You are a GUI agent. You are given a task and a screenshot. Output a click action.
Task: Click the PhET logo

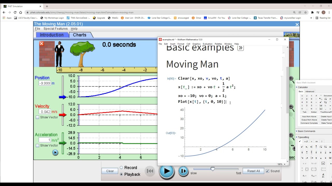(292, 35)
